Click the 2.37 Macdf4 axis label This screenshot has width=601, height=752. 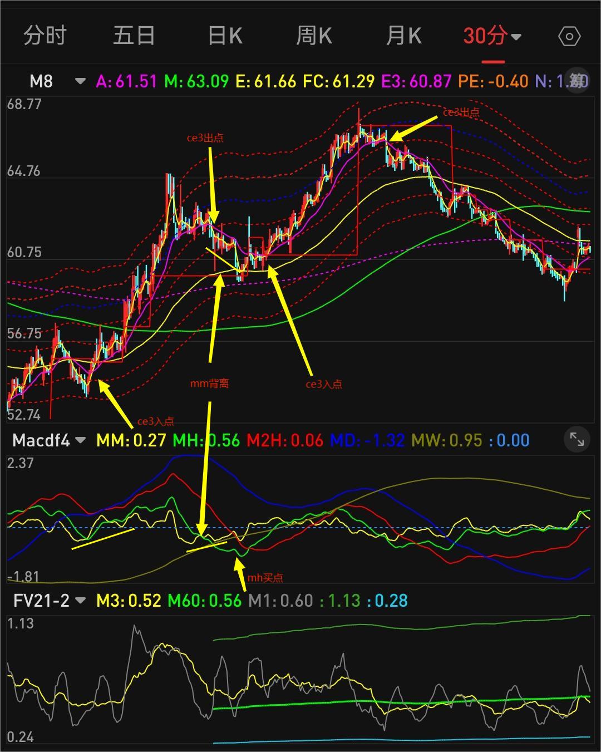coord(21,463)
